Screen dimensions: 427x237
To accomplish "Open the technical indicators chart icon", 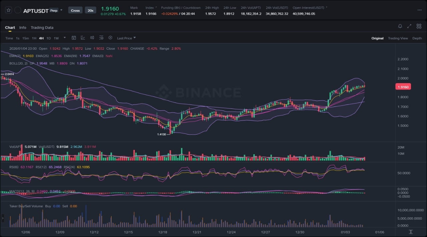I will (83, 38).
